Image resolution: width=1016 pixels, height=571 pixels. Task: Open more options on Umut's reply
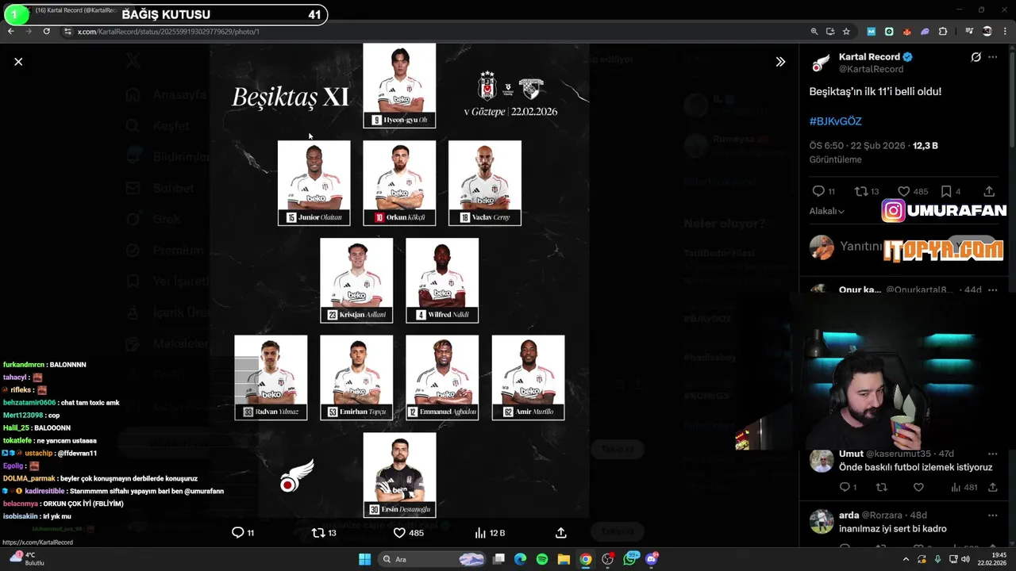[x=993, y=454]
